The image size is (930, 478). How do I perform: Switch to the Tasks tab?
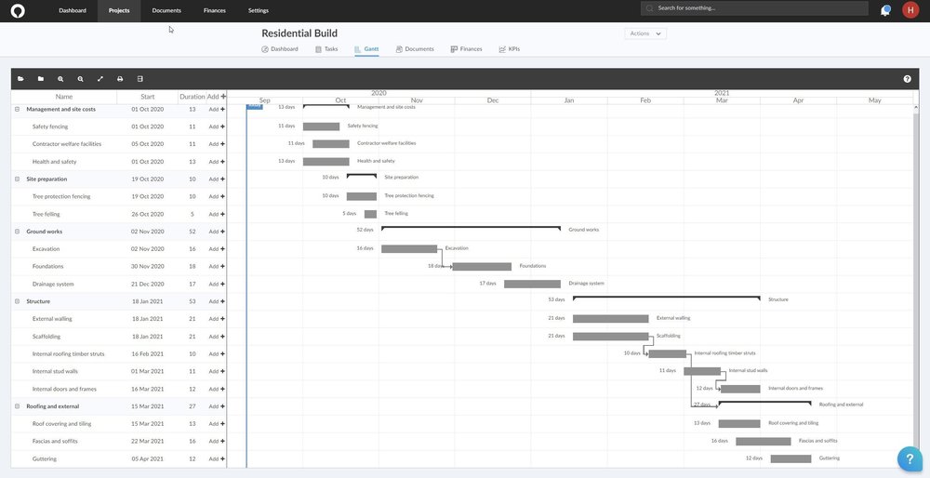pos(326,49)
